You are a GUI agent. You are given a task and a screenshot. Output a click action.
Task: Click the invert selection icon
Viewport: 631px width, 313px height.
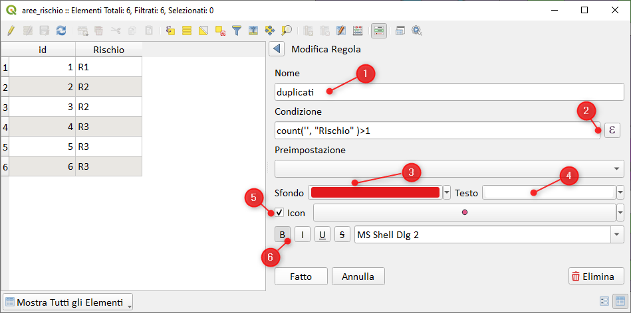coord(203,31)
